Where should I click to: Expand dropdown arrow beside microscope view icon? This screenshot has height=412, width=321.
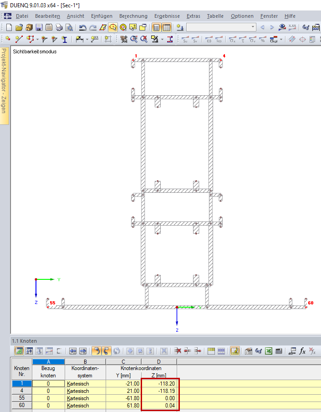click(162, 39)
